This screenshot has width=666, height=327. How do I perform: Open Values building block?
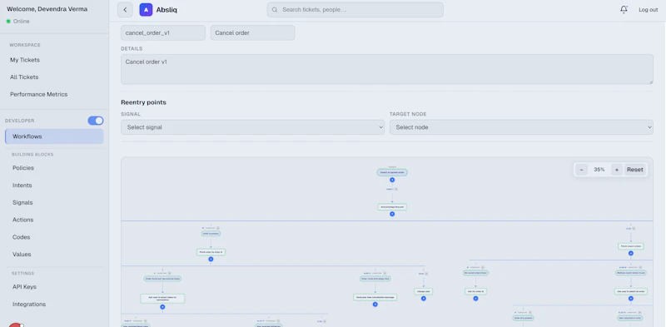click(x=22, y=254)
